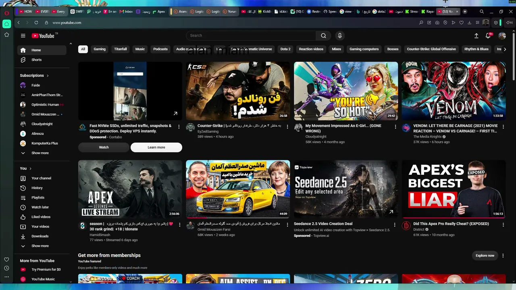The width and height of the screenshot is (516, 290).
Task: Open Opera sidebar home icon
Action: tap(6, 24)
